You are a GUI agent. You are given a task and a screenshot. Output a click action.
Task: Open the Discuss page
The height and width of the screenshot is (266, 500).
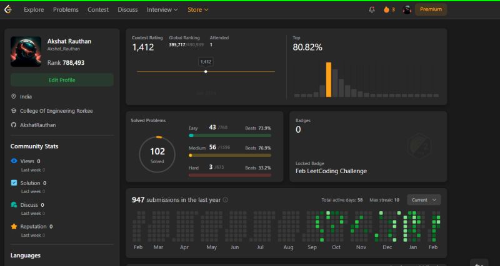click(127, 9)
